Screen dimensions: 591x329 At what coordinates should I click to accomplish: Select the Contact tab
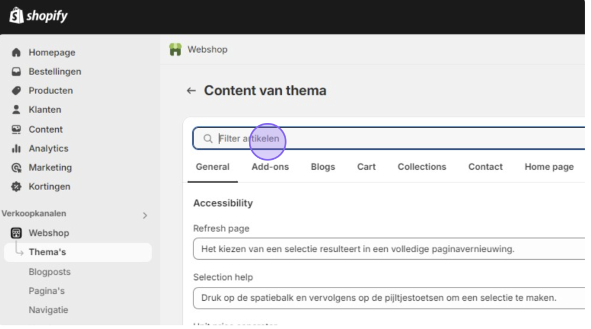[x=485, y=167]
